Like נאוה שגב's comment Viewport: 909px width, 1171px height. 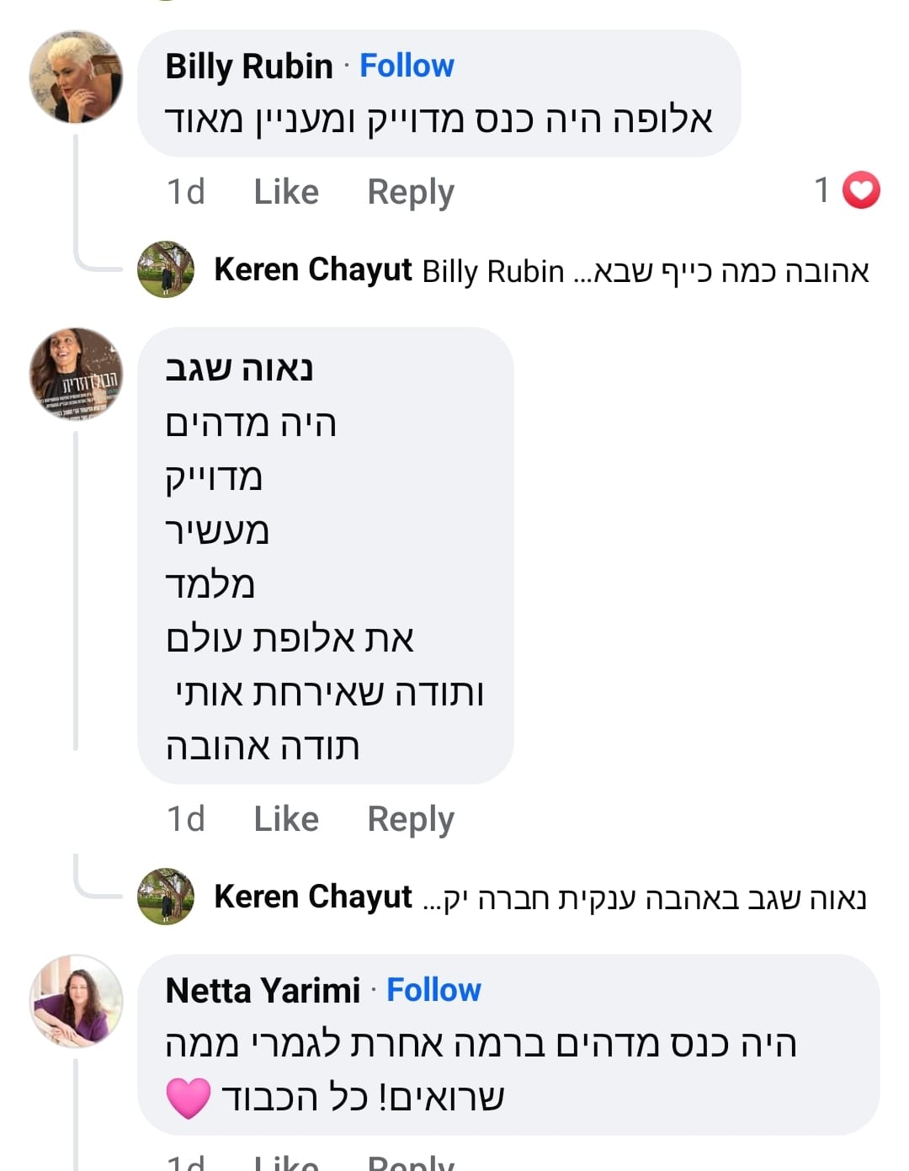pyautogui.click(x=286, y=819)
